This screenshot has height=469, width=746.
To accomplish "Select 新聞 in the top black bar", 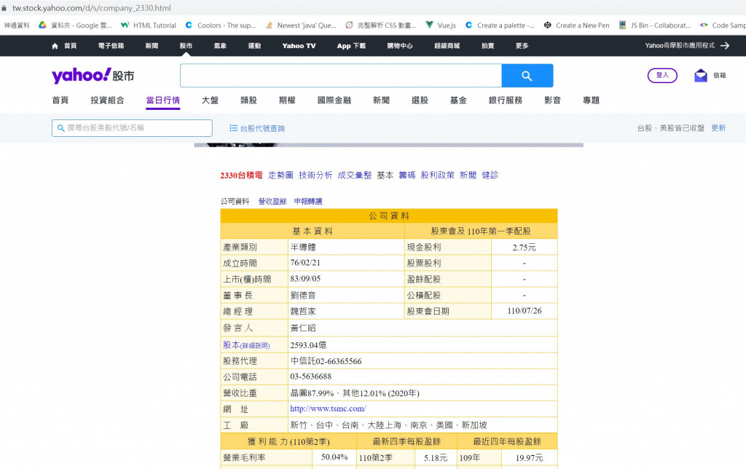I will [152, 46].
